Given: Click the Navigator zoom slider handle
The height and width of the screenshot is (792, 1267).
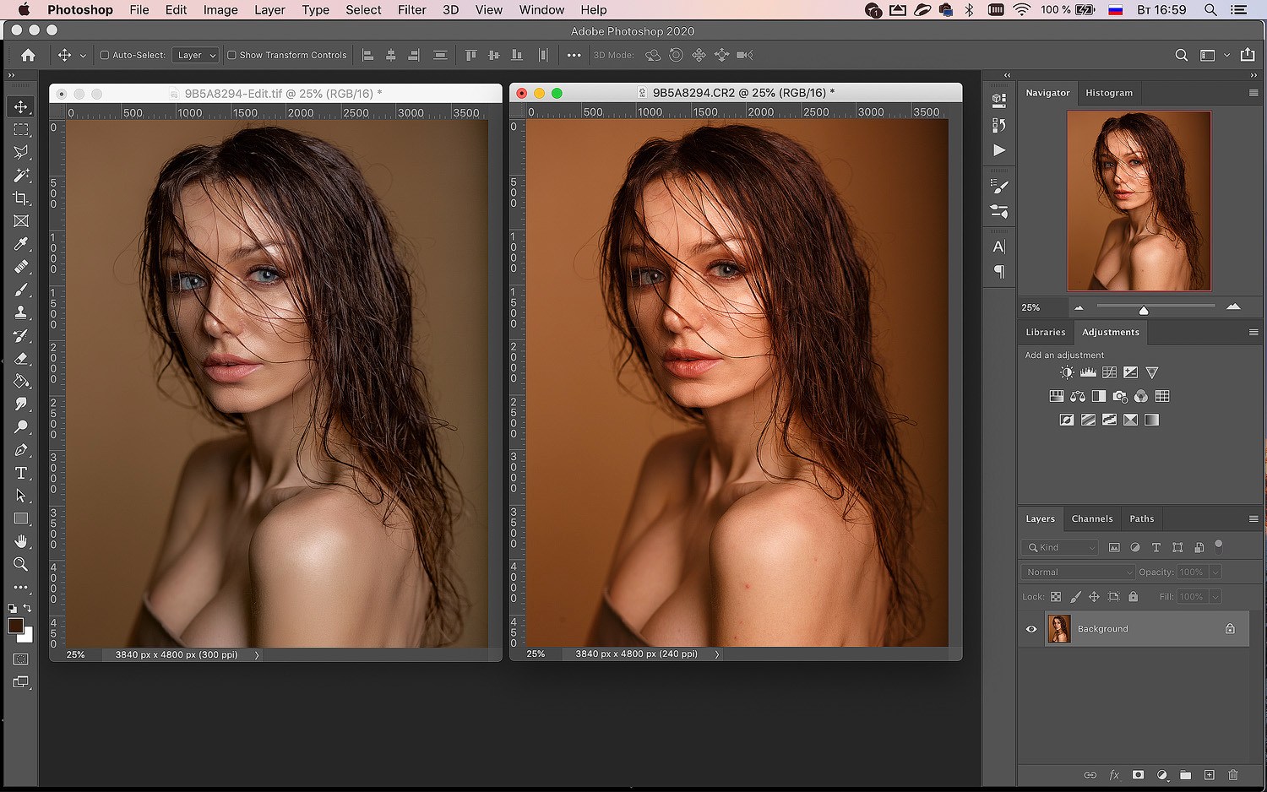Looking at the screenshot, I should pos(1144,309).
